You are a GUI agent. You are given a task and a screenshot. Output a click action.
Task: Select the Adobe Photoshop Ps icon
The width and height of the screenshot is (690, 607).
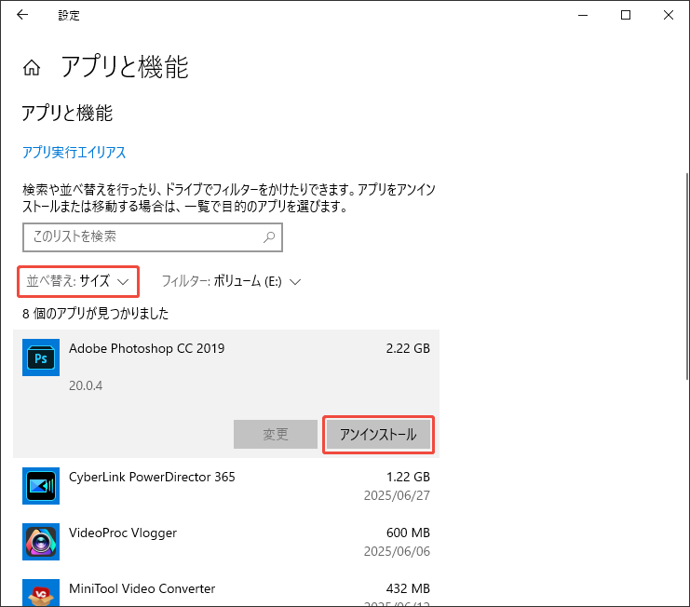pyautogui.click(x=41, y=357)
